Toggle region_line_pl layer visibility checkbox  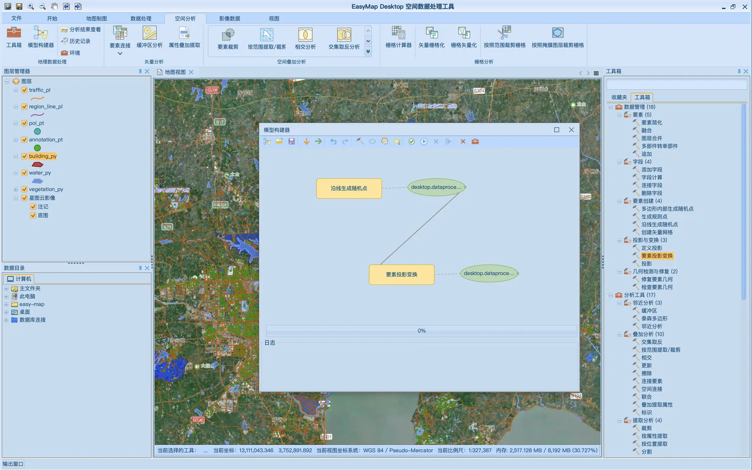click(24, 107)
